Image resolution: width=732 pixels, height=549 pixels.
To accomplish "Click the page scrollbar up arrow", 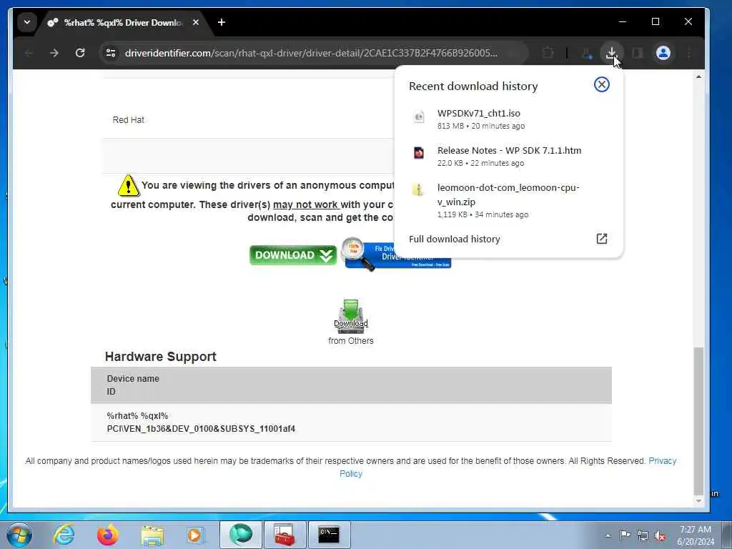I will click(x=698, y=76).
